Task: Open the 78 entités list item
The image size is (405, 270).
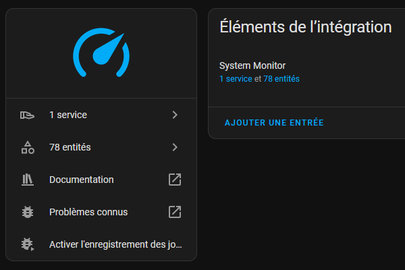Action: pyautogui.click(x=101, y=147)
